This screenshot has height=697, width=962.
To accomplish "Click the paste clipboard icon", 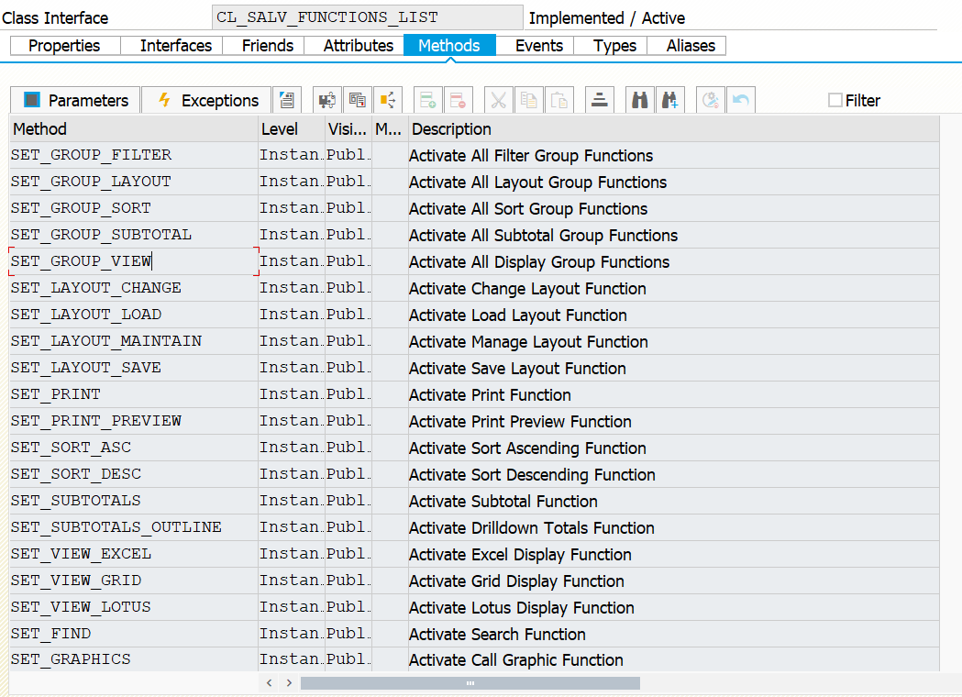I will tap(558, 100).
